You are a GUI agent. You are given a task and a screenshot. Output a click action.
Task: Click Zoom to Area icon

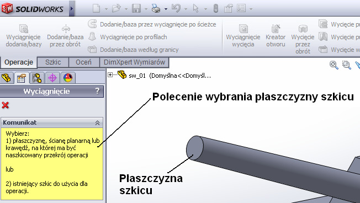point(346,65)
